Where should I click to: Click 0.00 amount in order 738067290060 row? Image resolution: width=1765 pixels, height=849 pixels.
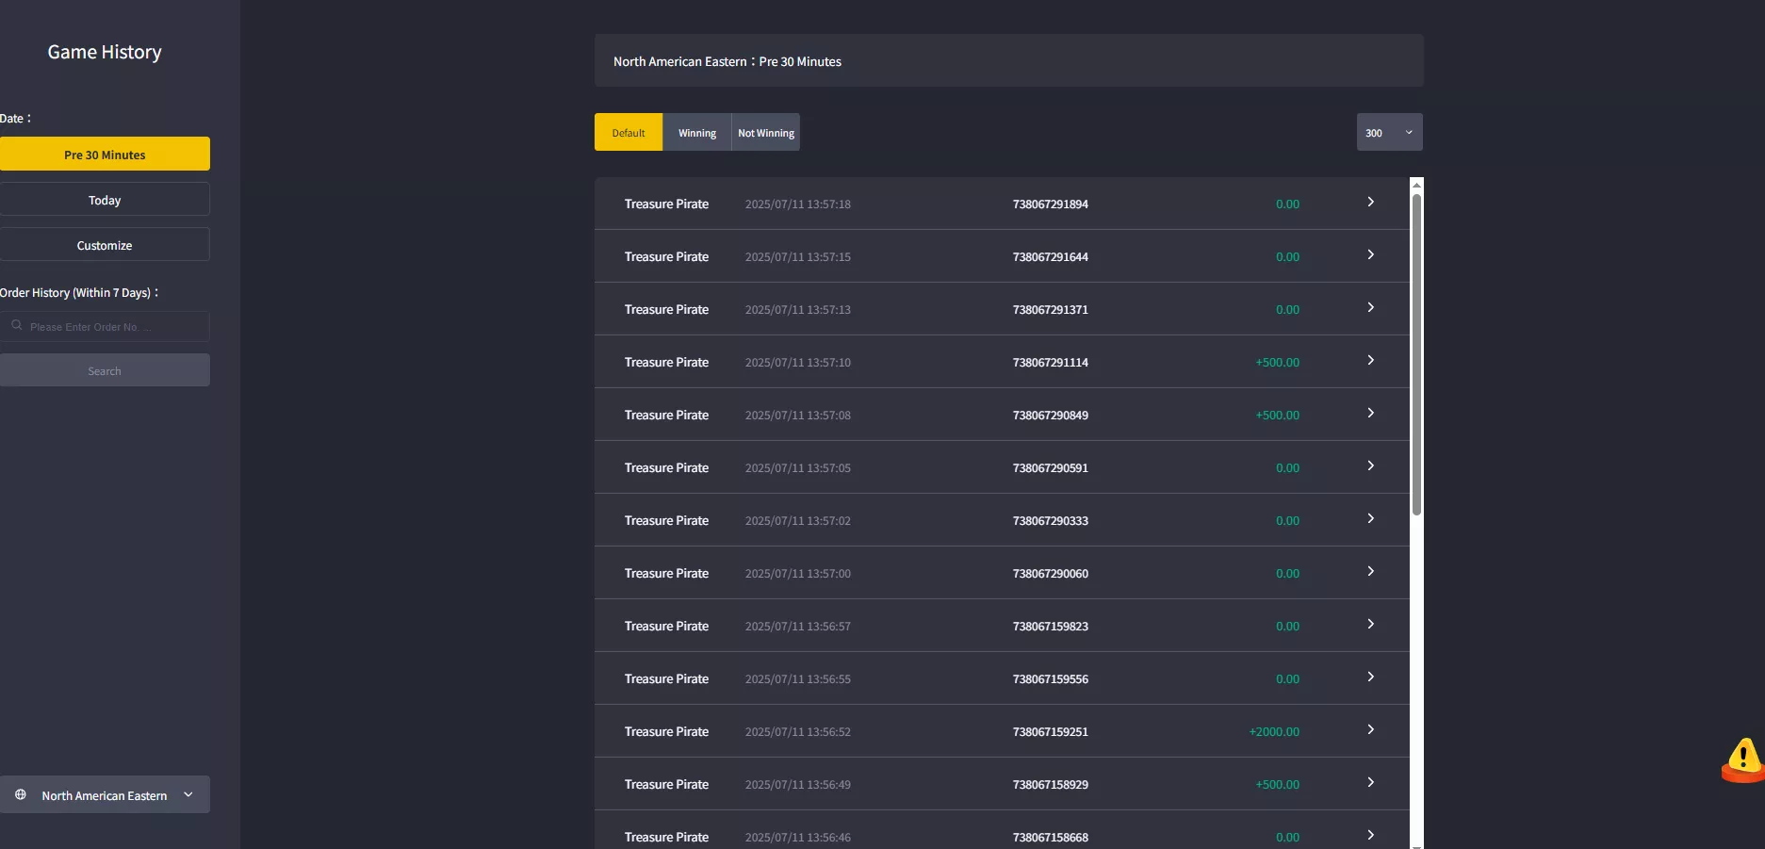pyautogui.click(x=1287, y=573)
